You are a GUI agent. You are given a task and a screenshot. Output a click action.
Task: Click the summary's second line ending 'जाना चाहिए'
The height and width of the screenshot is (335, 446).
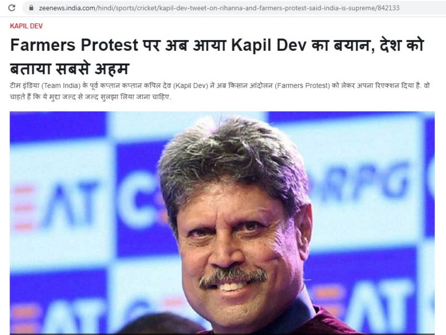[90, 97]
